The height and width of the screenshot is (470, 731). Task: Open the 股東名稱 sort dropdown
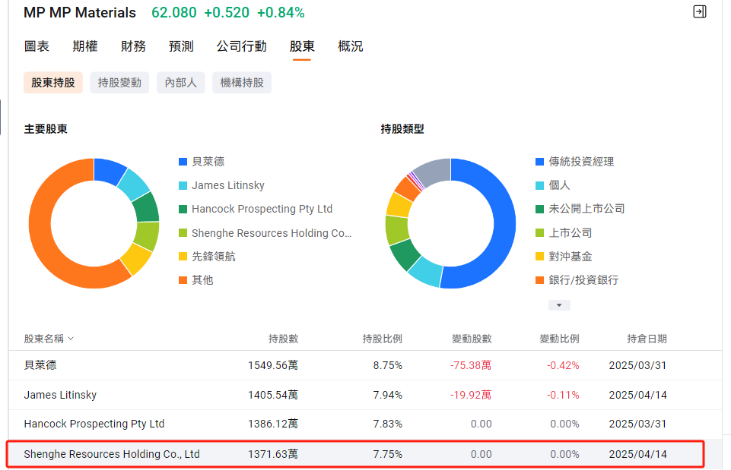(50, 339)
